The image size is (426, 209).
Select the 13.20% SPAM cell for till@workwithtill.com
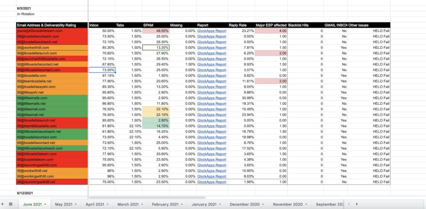(x=156, y=48)
